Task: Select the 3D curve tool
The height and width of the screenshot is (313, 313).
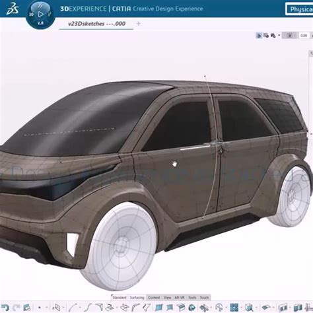Action: (x=73, y=307)
